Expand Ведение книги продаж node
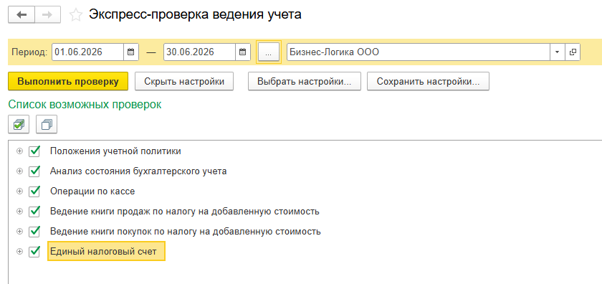This screenshot has height=284, width=602. (x=19, y=211)
